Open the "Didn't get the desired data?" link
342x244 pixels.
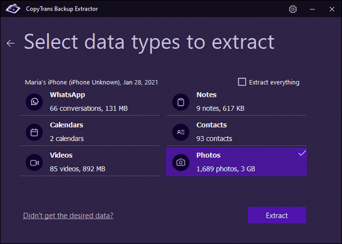coord(68,215)
